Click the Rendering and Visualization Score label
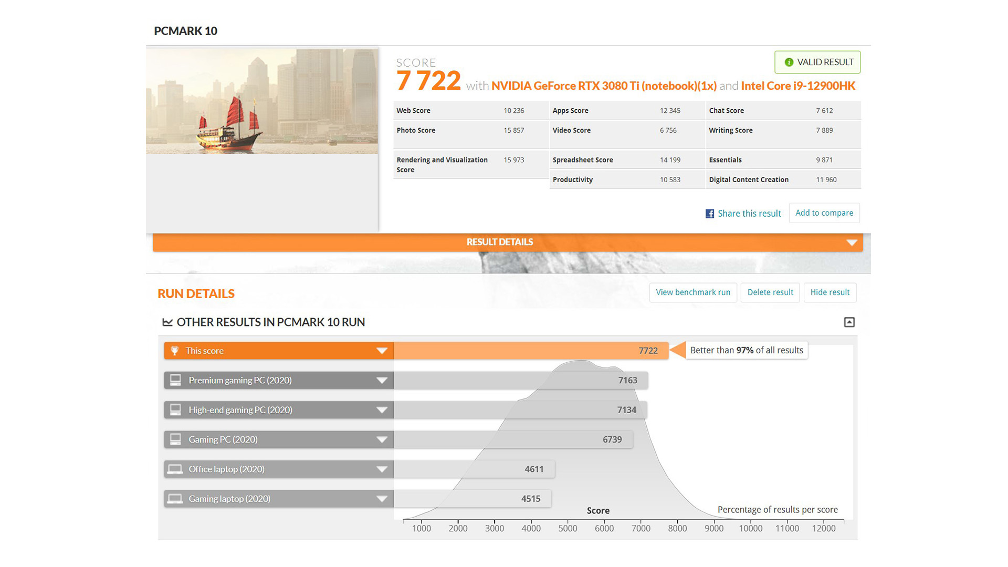The height and width of the screenshot is (567, 1008). (x=442, y=165)
